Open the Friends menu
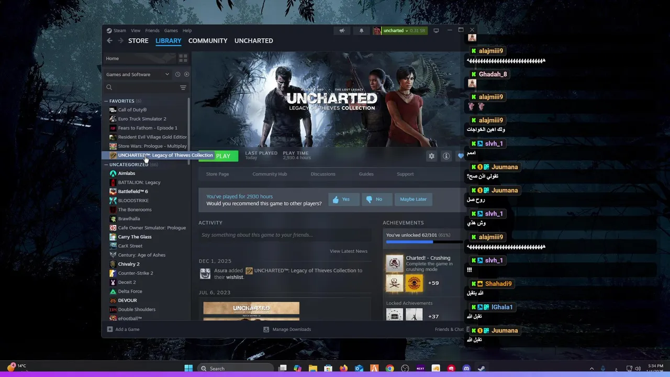The image size is (670, 377). (x=152, y=30)
